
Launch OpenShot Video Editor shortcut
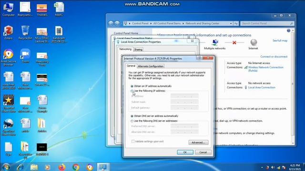click(x=9, y=127)
